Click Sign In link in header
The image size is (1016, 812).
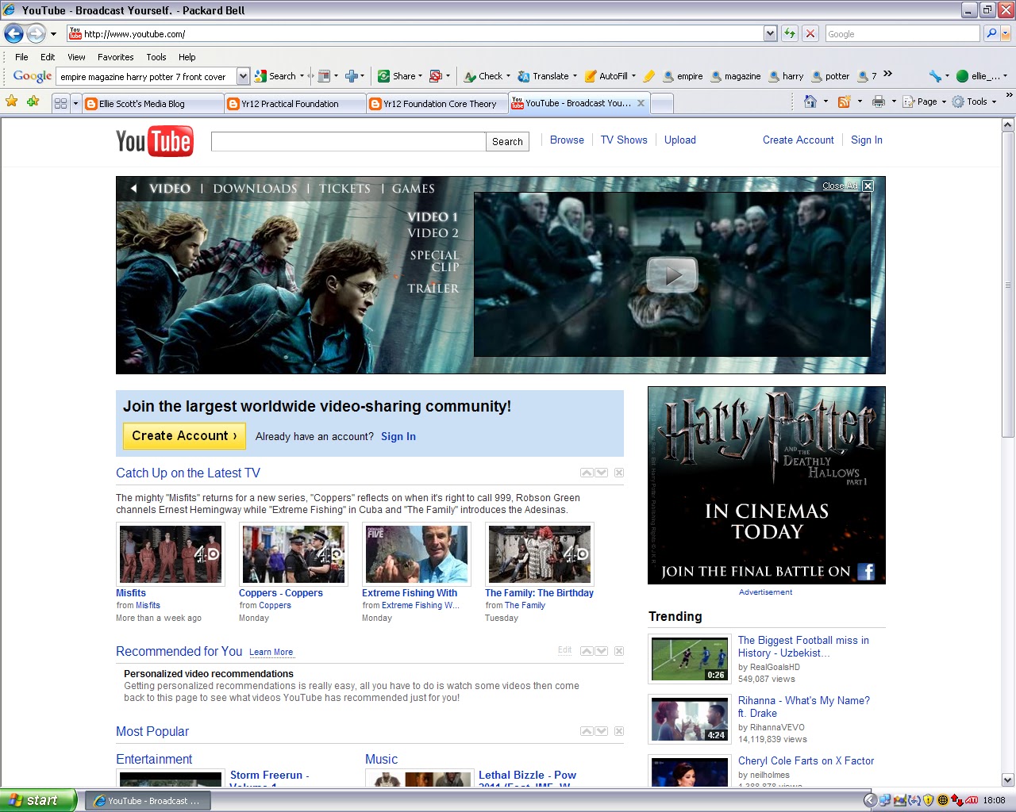pos(867,140)
